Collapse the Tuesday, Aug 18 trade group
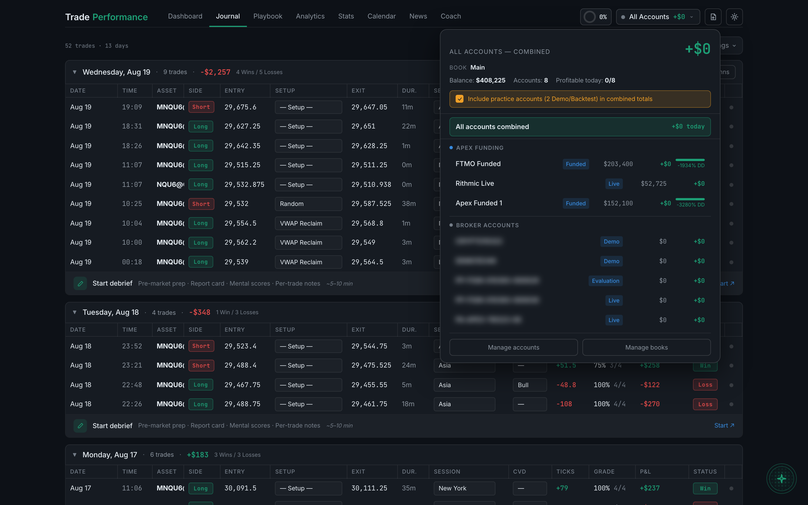Screen dimensions: 808x505 coord(75,312)
